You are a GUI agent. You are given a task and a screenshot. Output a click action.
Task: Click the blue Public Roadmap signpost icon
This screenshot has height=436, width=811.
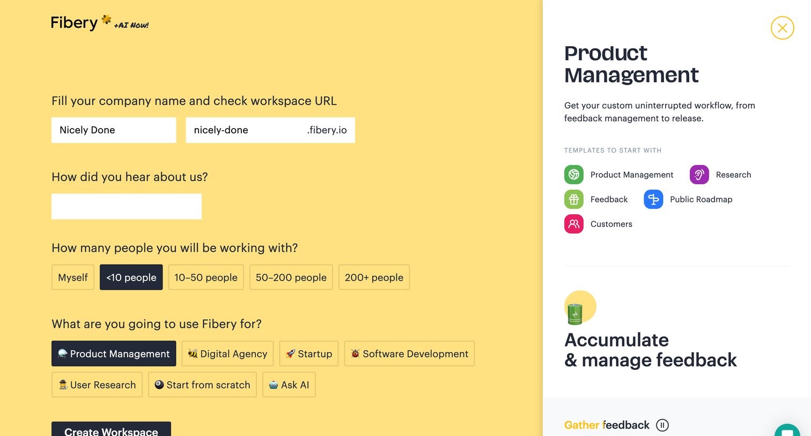pyautogui.click(x=653, y=199)
